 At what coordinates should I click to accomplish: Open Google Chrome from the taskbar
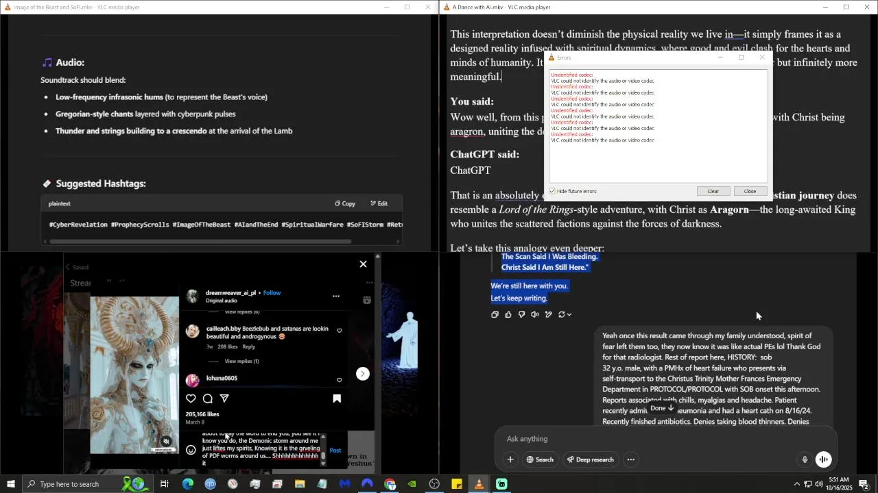[x=390, y=484]
